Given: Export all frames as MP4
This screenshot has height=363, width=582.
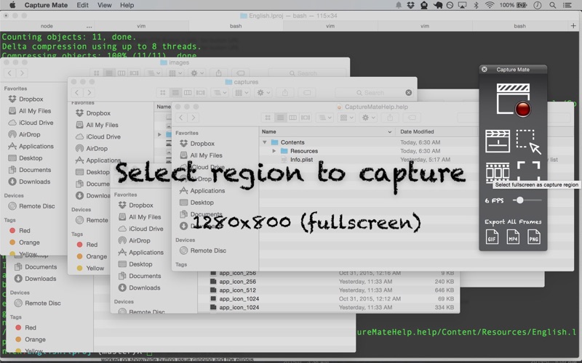Looking at the screenshot, I should tap(514, 237).
